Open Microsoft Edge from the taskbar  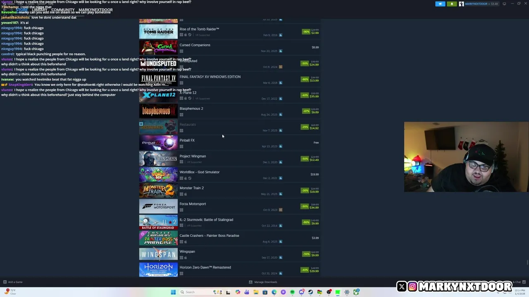coord(274,292)
